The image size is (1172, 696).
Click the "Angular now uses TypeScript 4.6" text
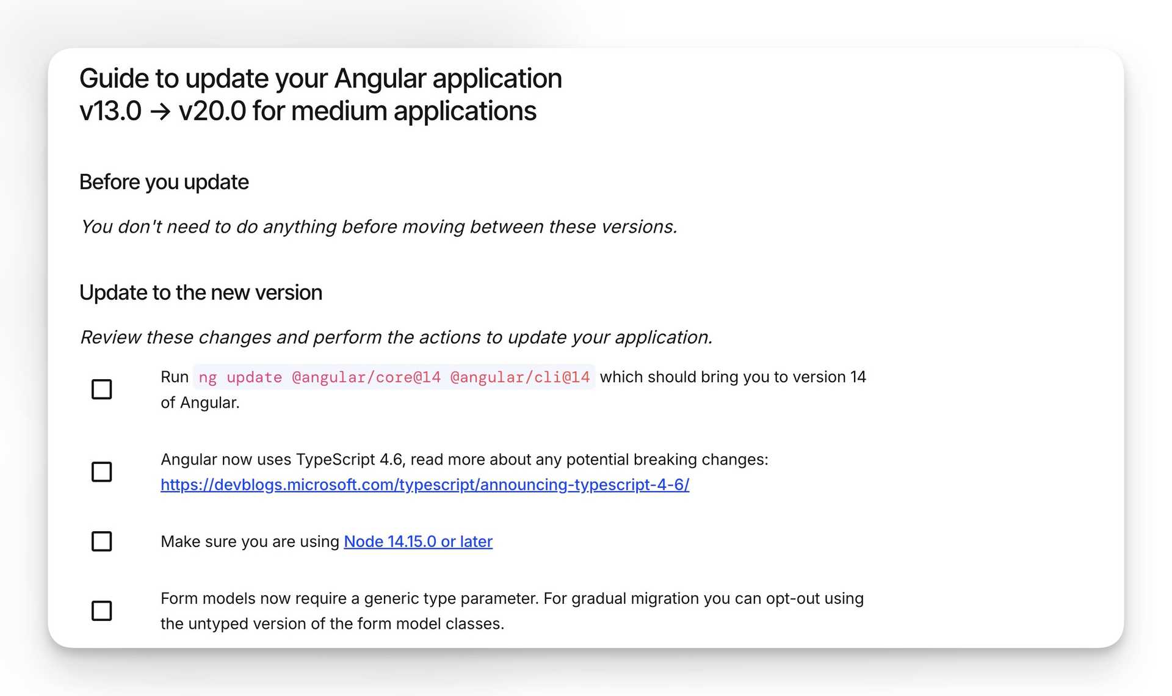[465, 459]
